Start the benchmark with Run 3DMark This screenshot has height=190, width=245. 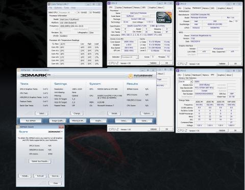point(31,121)
